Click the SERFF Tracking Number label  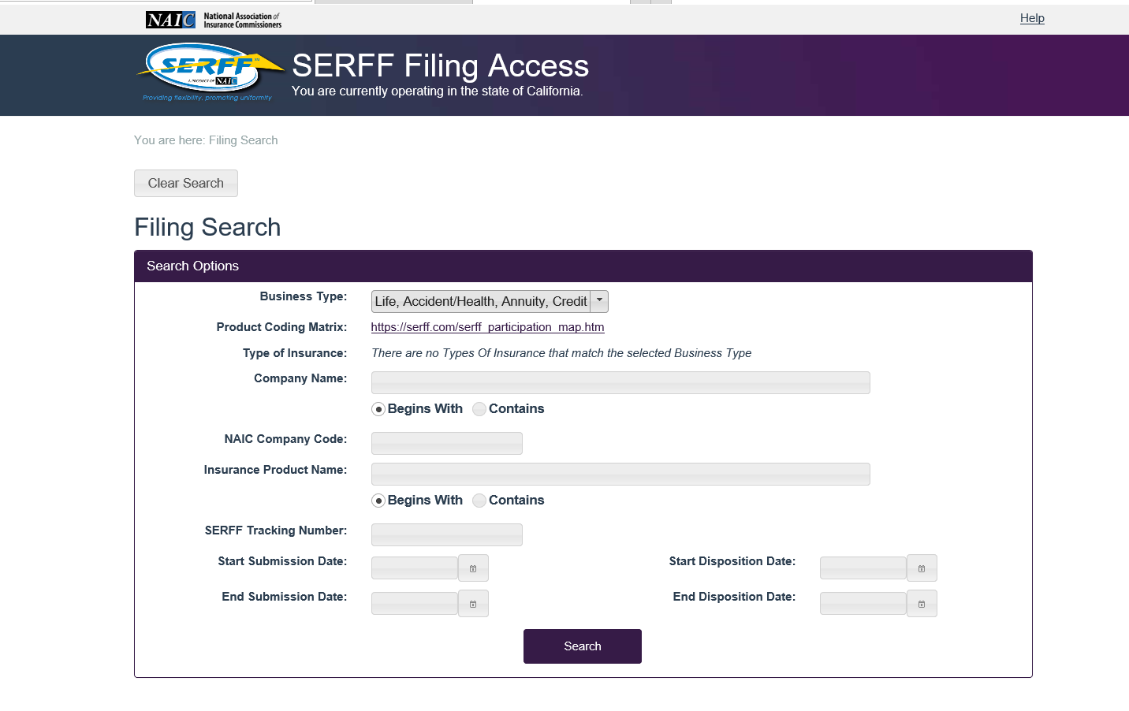276,530
